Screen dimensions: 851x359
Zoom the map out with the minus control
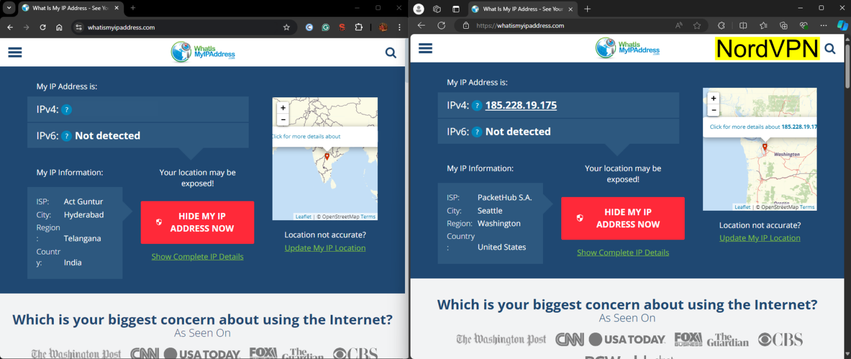tap(283, 119)
